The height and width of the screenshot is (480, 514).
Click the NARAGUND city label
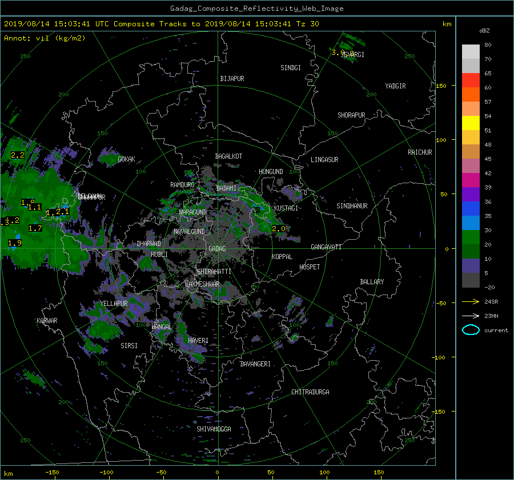pos(193,212)
